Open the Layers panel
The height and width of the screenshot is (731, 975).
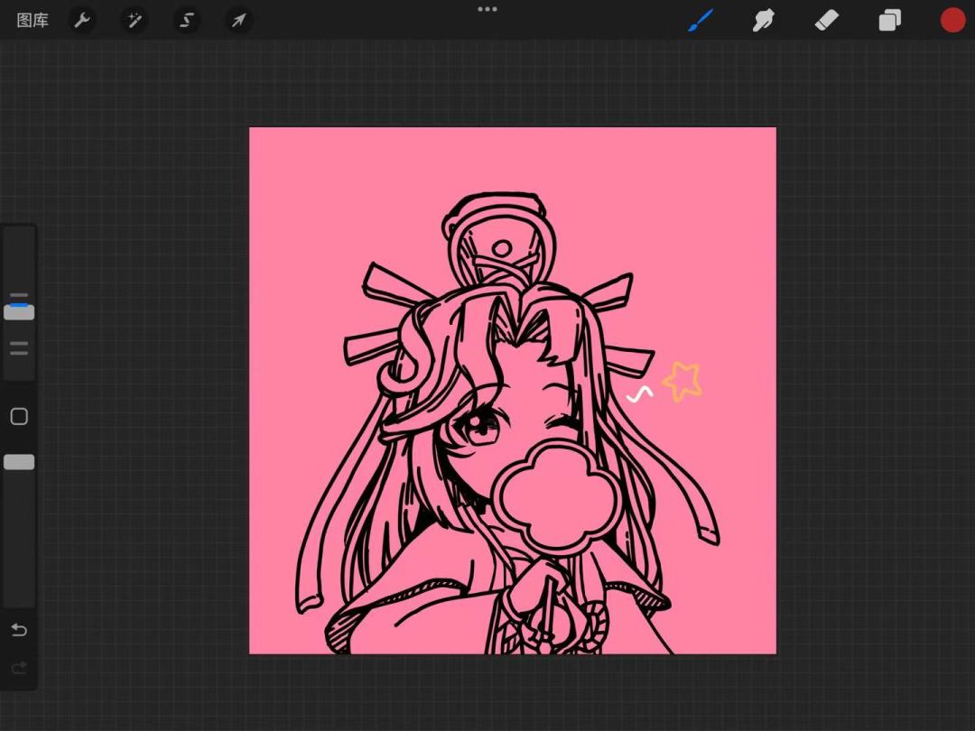point(890,20)
